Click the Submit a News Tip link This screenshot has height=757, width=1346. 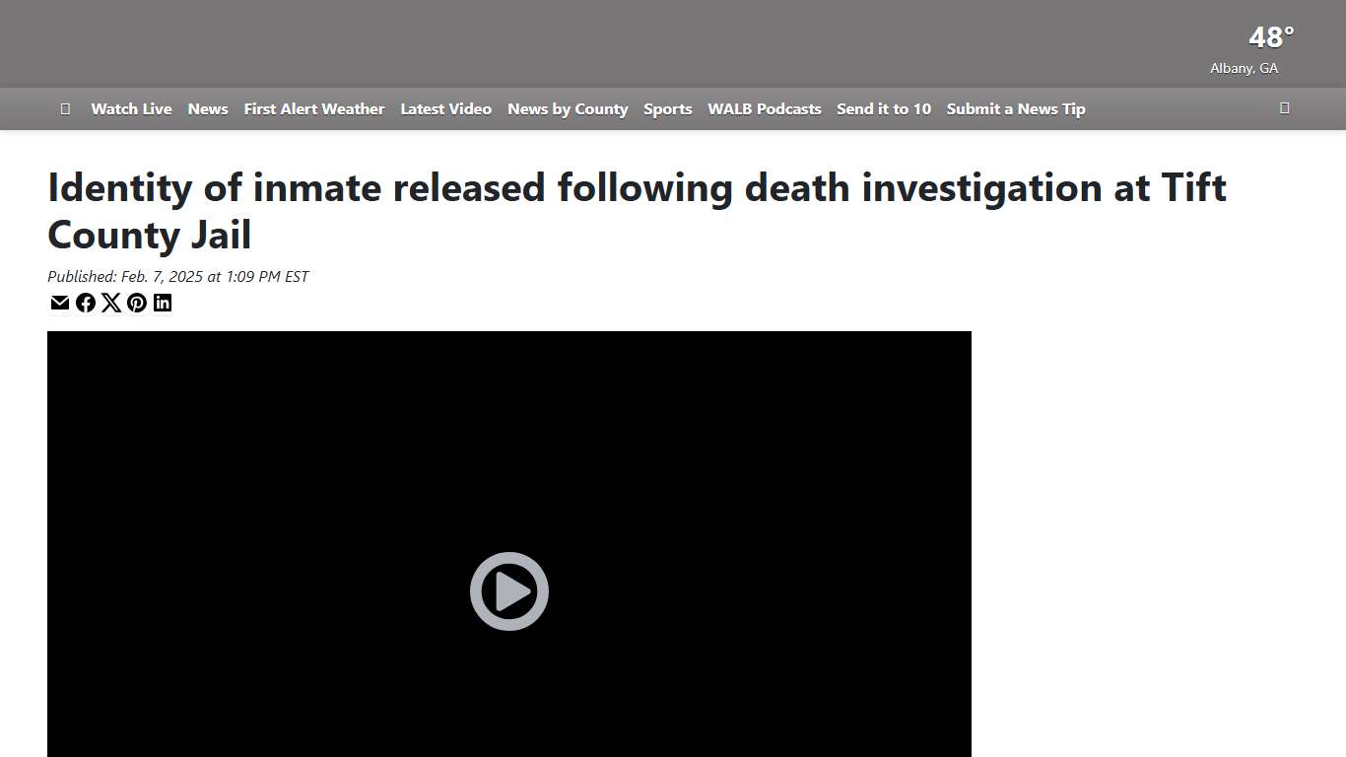click(x=1015, y=109)
